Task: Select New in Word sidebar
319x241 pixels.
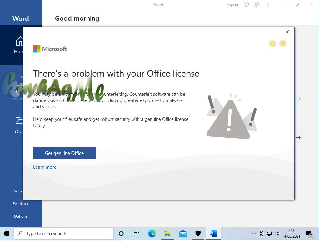Action: (19, 85)
